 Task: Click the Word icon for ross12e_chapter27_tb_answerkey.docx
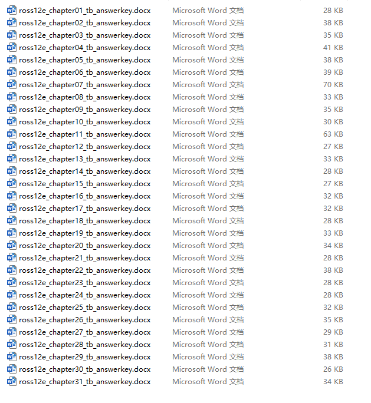[12, 332]
